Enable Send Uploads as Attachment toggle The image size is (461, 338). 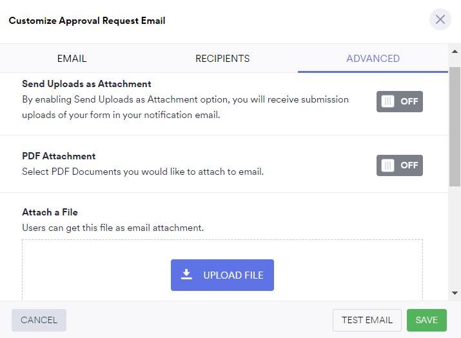(x=399, y=101)
